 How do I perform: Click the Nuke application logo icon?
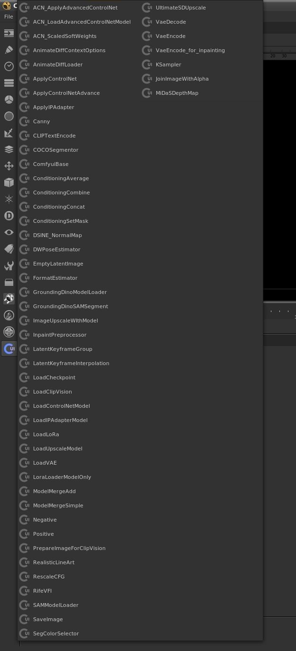click(x=7, y=6)
